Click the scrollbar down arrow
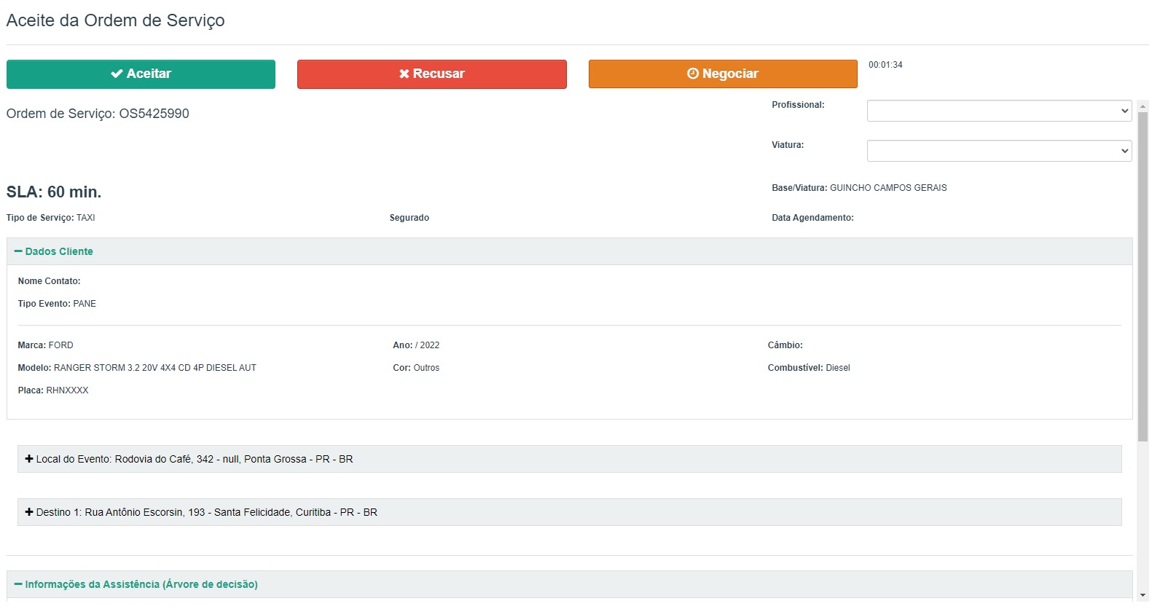 1143,595
